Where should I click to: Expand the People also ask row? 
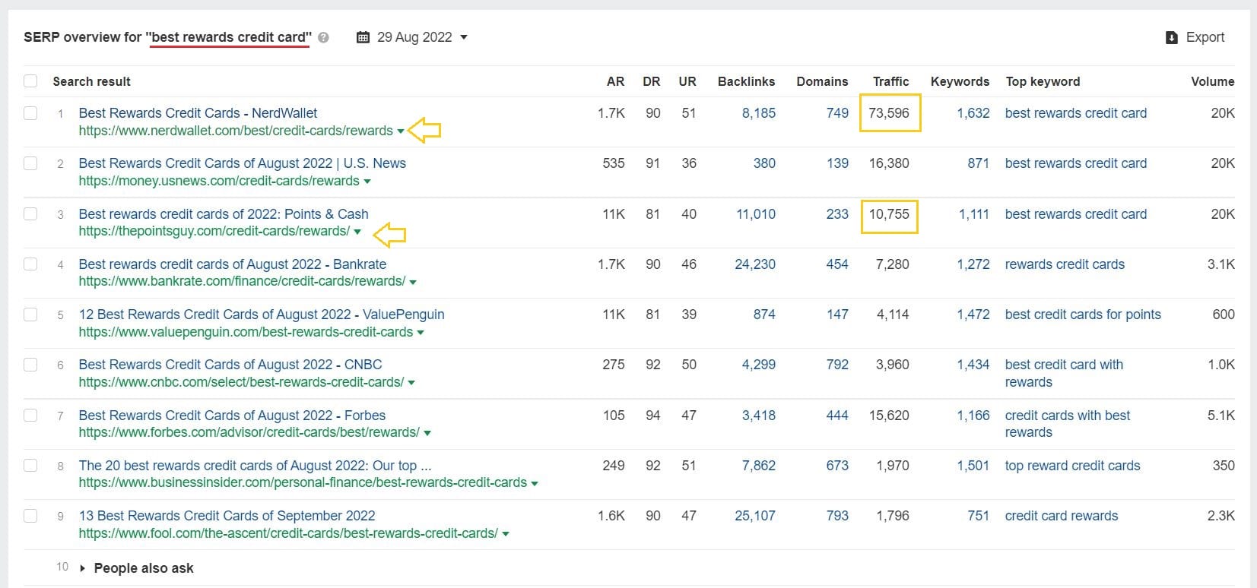click(136, 568)
